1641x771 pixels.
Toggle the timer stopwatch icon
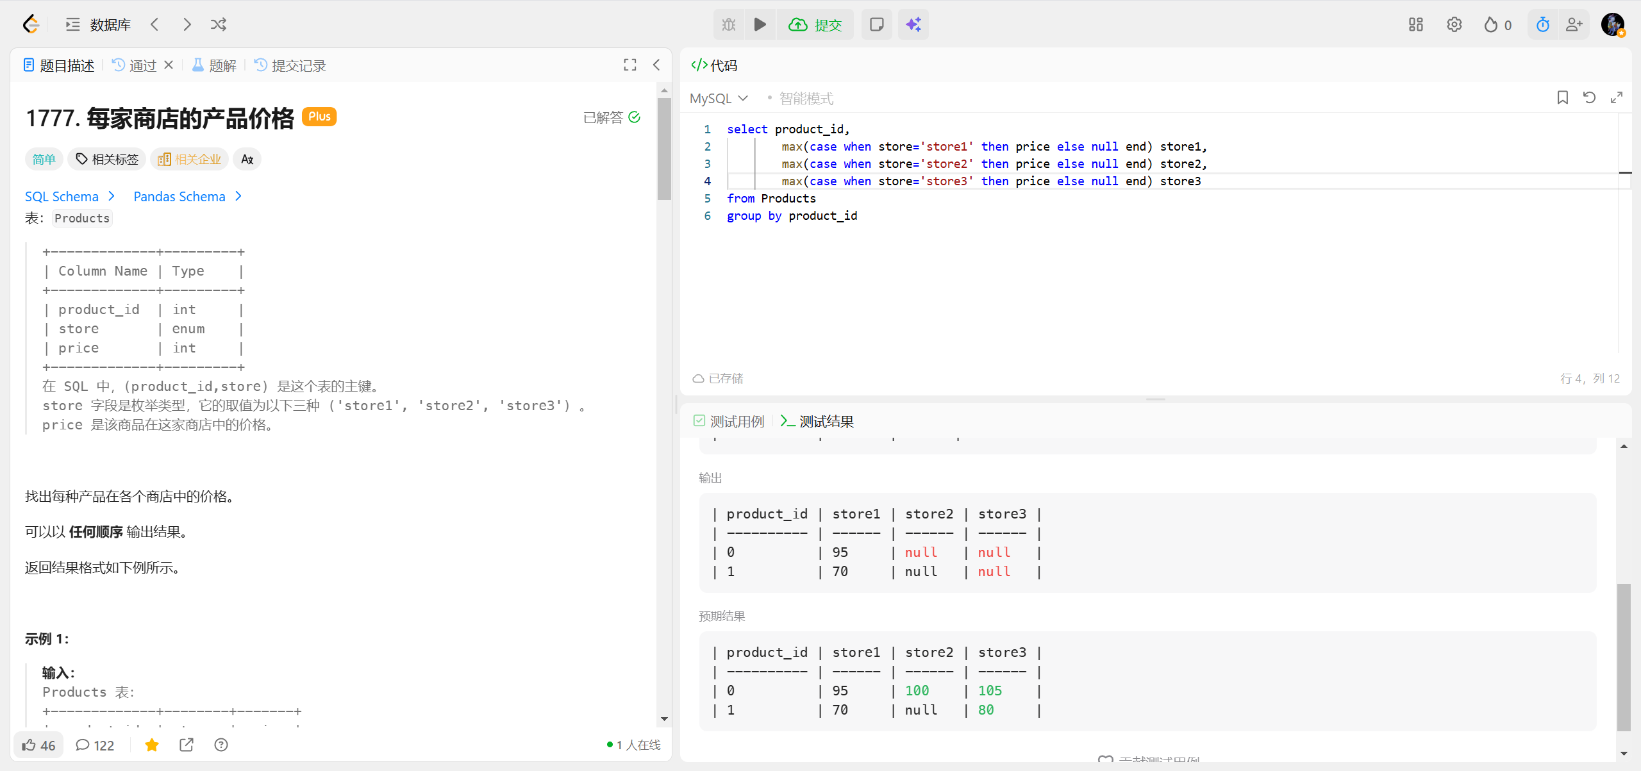1542,24
